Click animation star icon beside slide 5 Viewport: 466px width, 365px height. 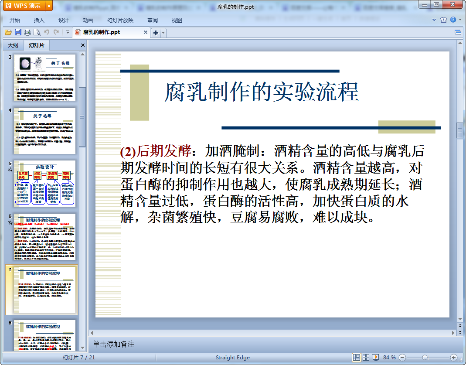coord(10,170)
